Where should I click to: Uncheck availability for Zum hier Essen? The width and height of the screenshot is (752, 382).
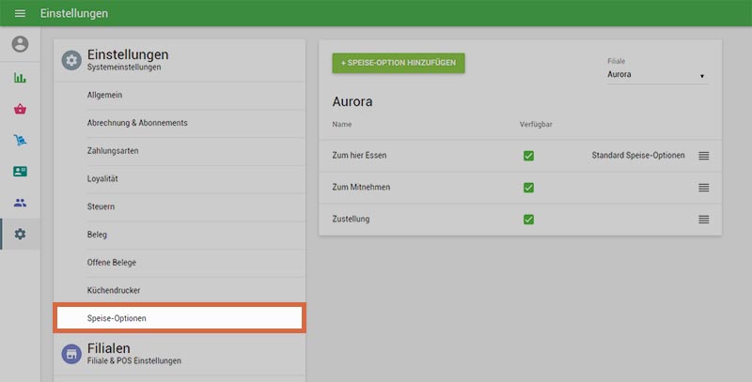(528, 155)
